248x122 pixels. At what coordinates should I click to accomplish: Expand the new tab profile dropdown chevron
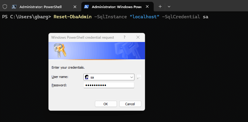click(x=169, y=6)
